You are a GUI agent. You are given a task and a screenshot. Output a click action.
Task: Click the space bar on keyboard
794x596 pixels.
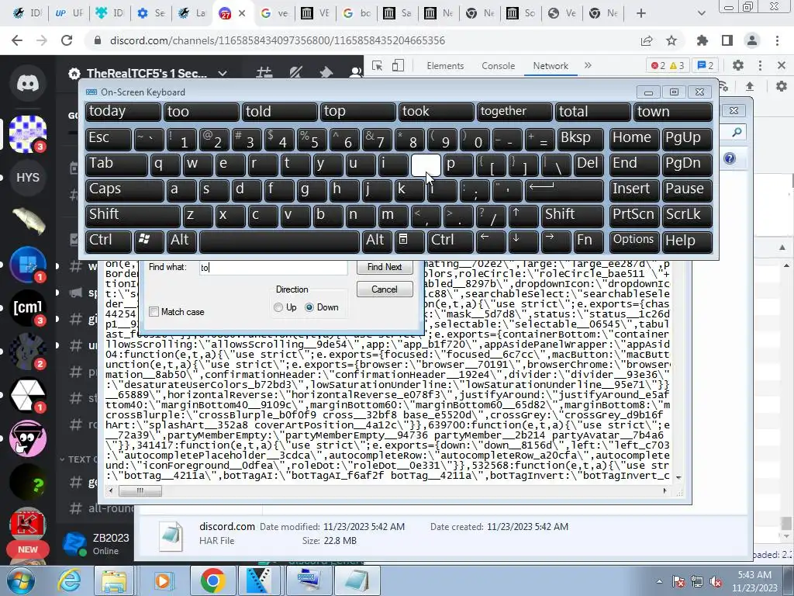click(x=279, y=241)
